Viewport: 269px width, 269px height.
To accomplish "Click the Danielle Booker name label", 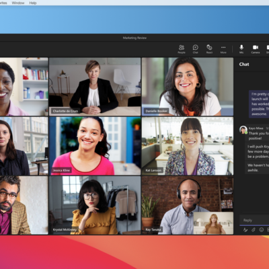I will (156, 111).
